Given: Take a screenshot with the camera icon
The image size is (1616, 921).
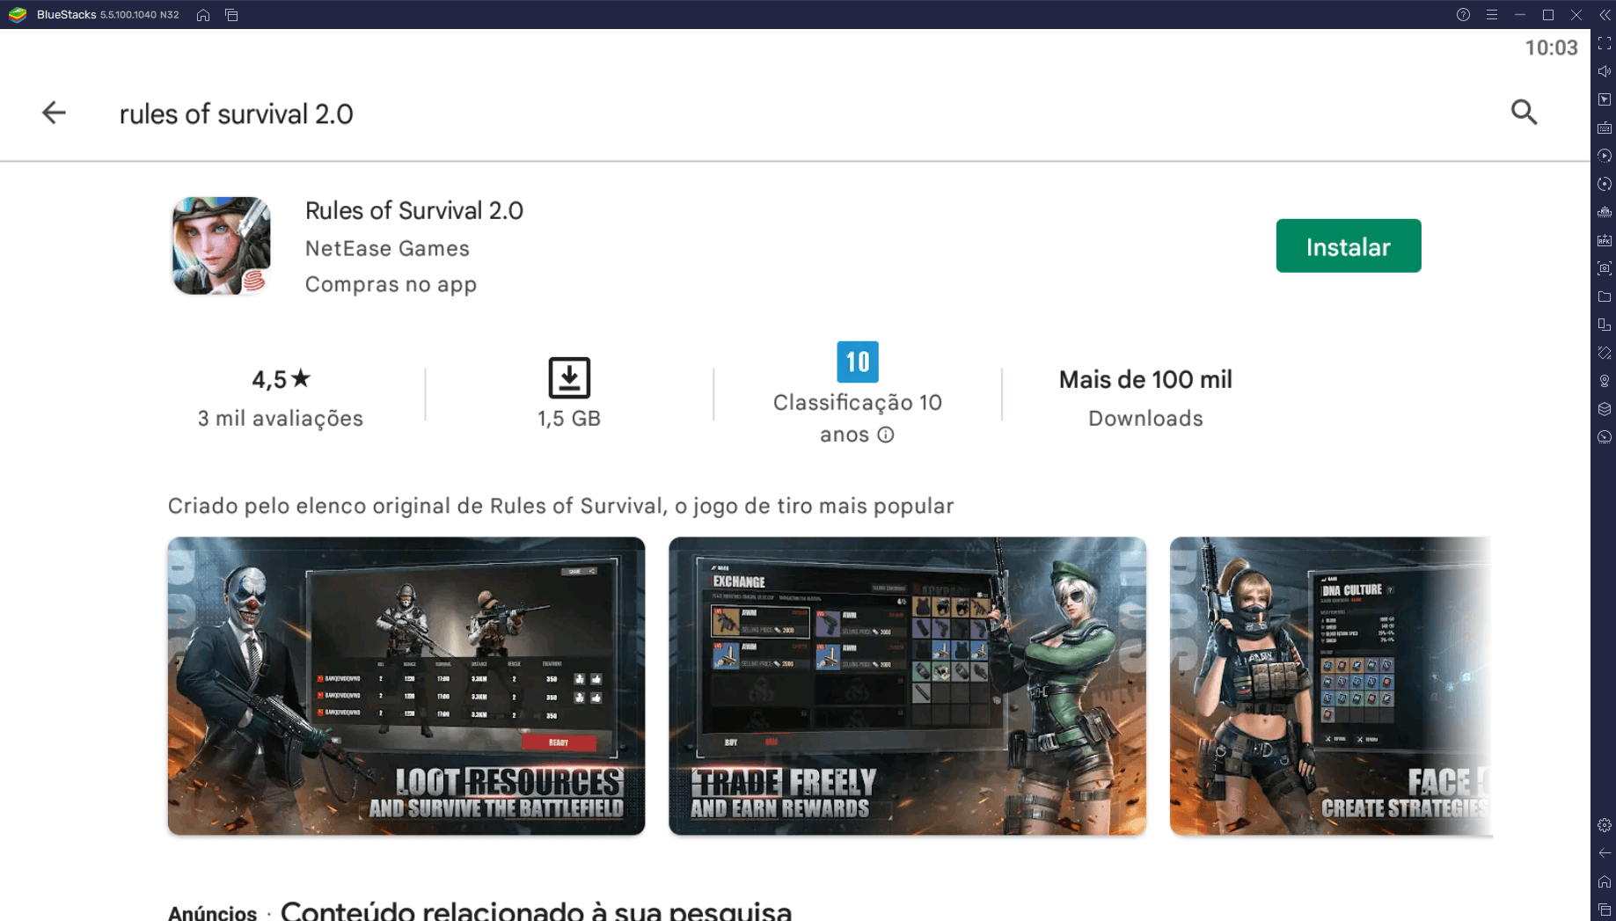Looking at the screenshot, I should click(x=1605, y=268).
